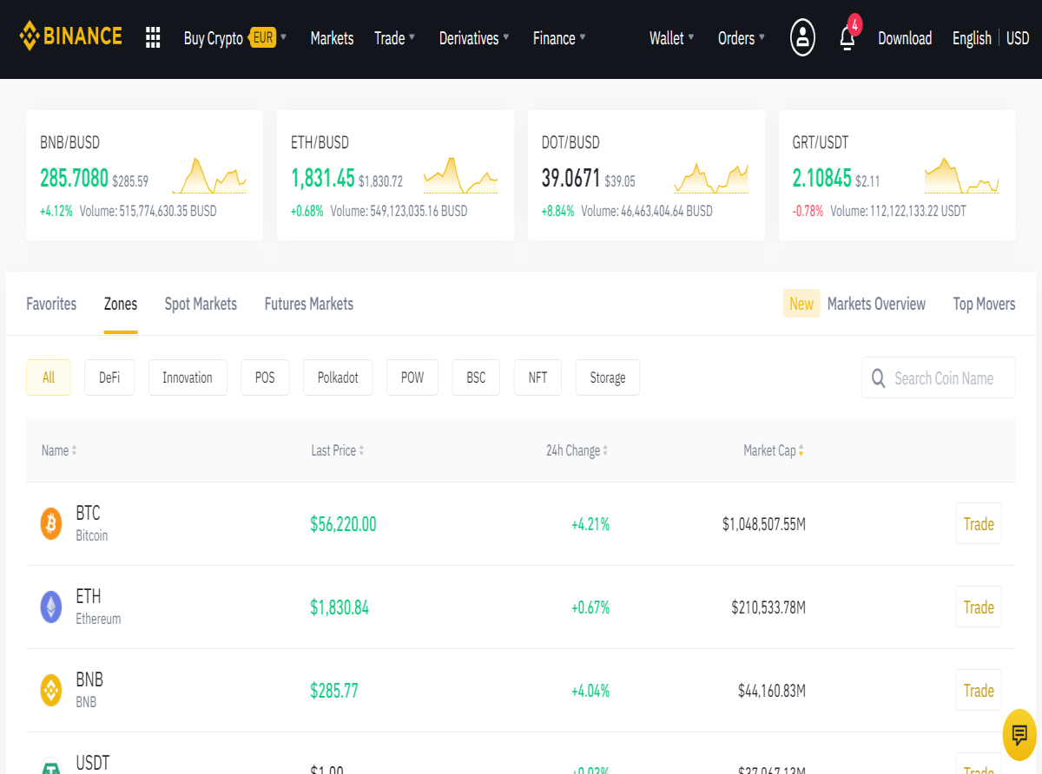Click the BNB coin icon
This screenshot has height=774, width=1042.
coord(51,690)
